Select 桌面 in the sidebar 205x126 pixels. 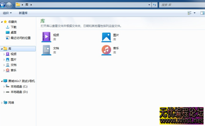click(13, 33)
